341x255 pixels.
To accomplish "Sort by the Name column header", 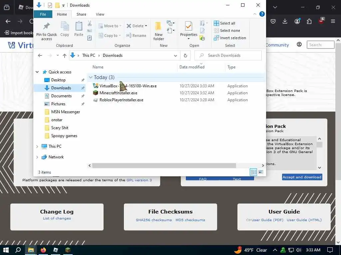I will (98, 67).
